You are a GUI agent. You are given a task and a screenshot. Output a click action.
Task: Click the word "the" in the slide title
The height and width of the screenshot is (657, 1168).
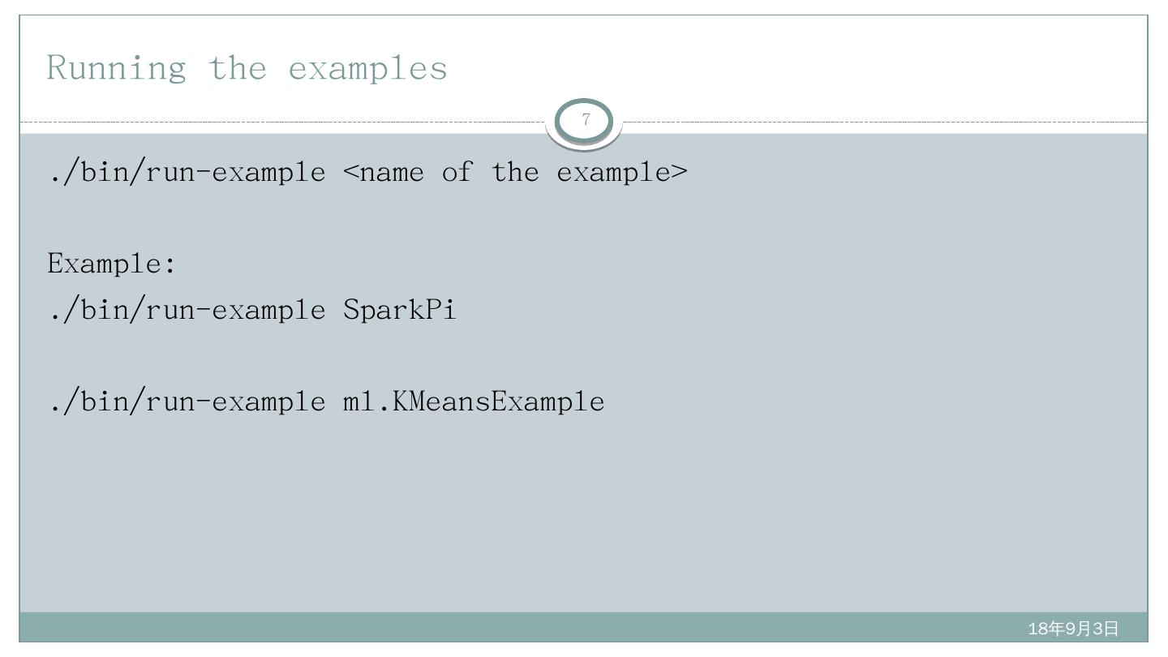coord(237,67)
